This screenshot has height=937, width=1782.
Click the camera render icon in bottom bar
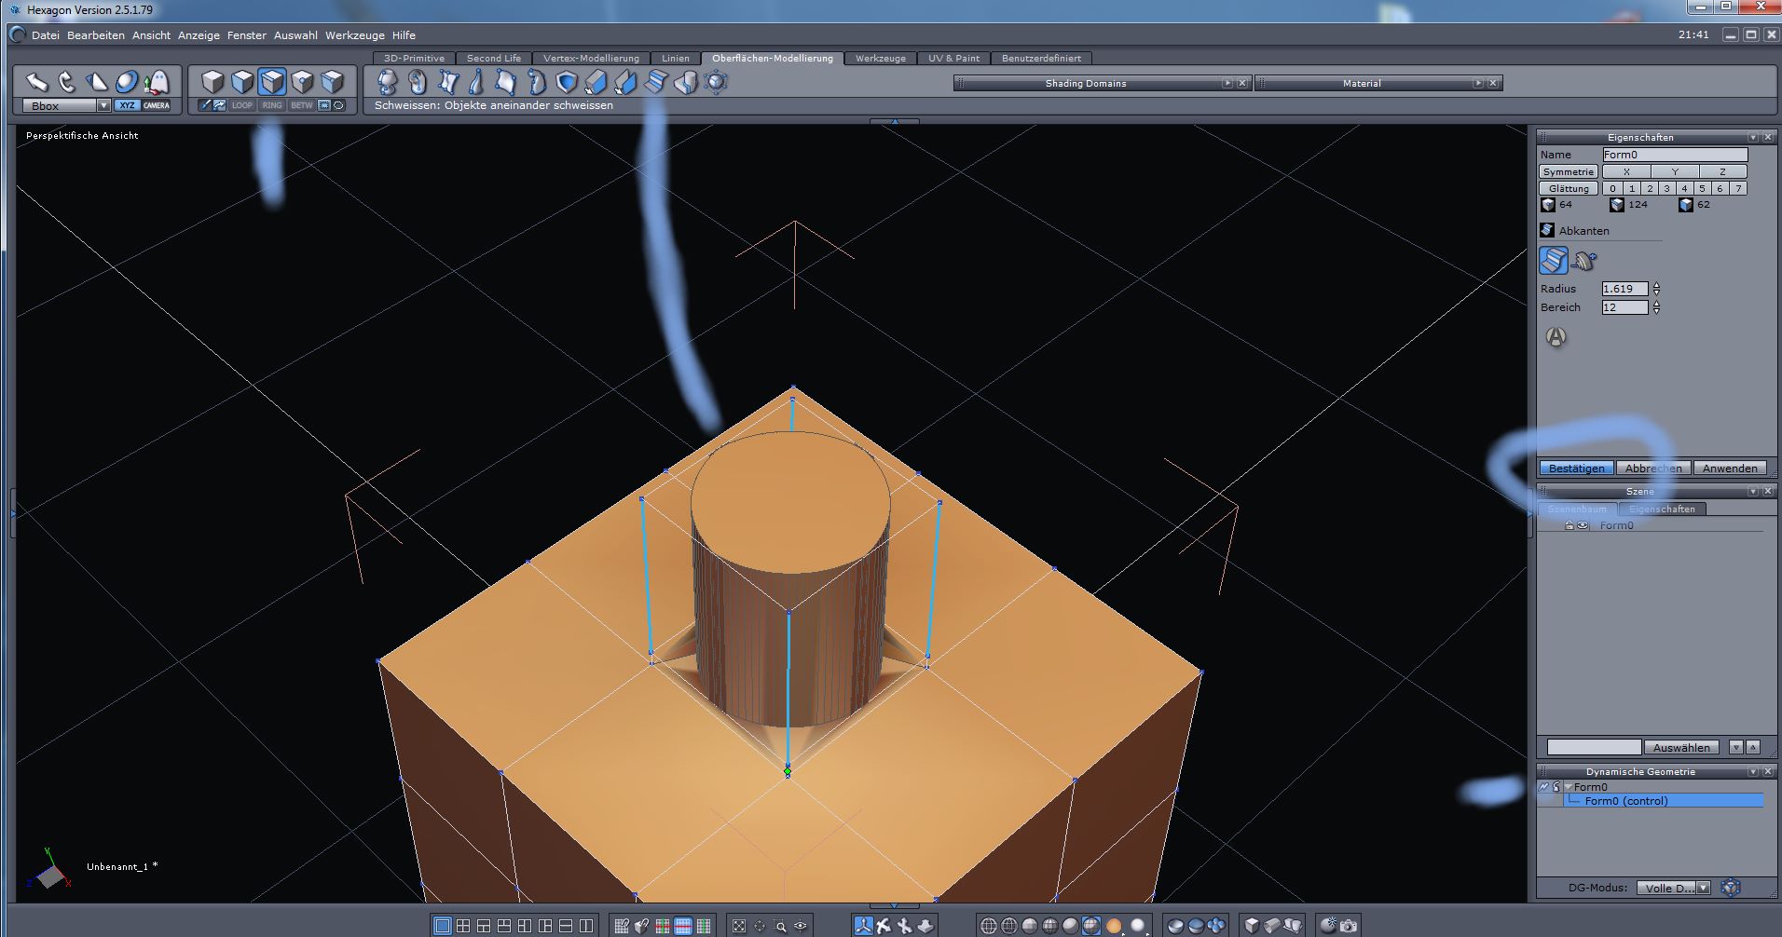pos(1348,926)
